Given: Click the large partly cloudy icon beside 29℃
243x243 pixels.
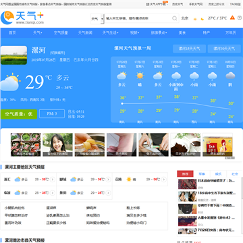Looking at the screenshot, I should click(x=10, y=82).
